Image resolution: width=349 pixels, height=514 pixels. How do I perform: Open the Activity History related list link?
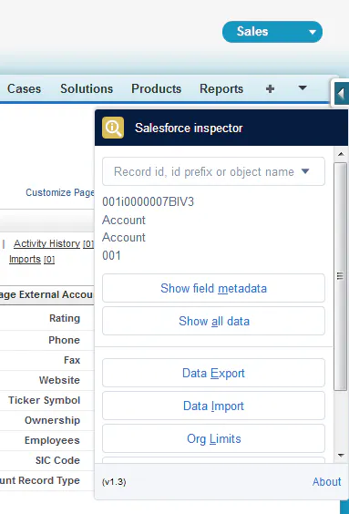point(46,243)
